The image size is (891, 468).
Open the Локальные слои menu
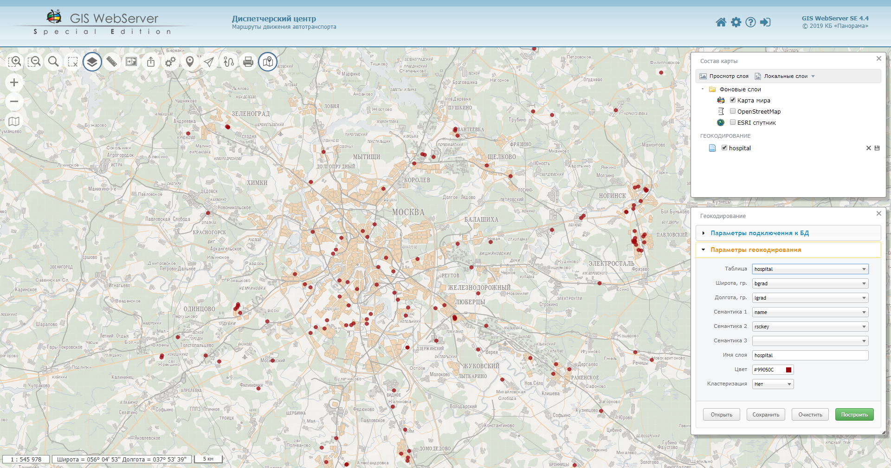pyautogui.click(x=786, y=76)
